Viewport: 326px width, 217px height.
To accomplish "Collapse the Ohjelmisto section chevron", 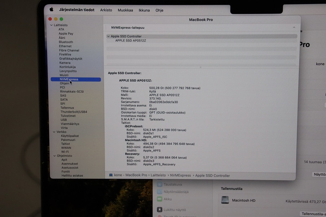I will point(55,156).
